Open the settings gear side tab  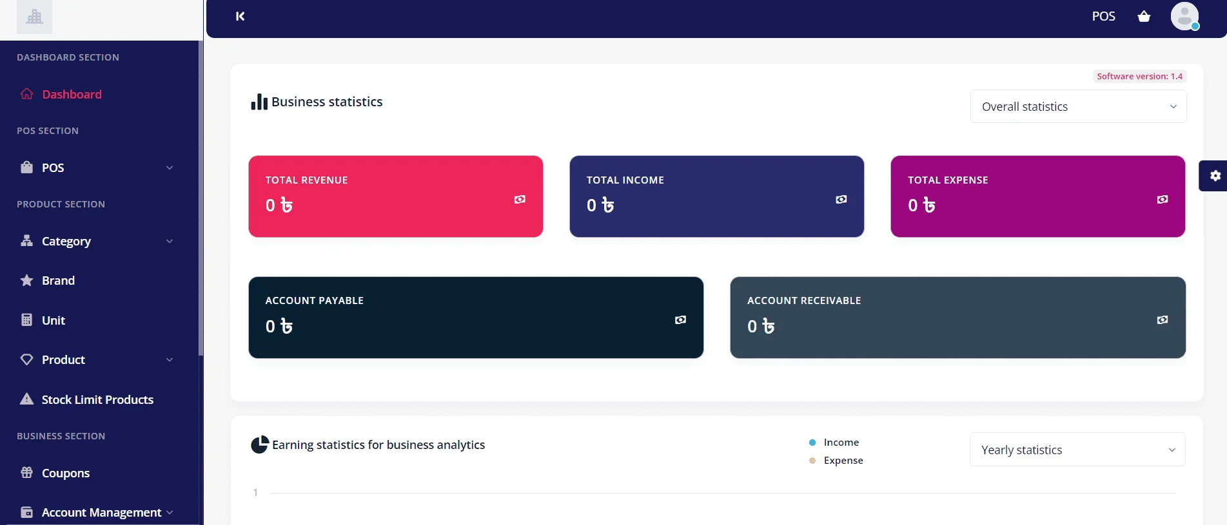pyautogui.click(x=1215, y=176)
